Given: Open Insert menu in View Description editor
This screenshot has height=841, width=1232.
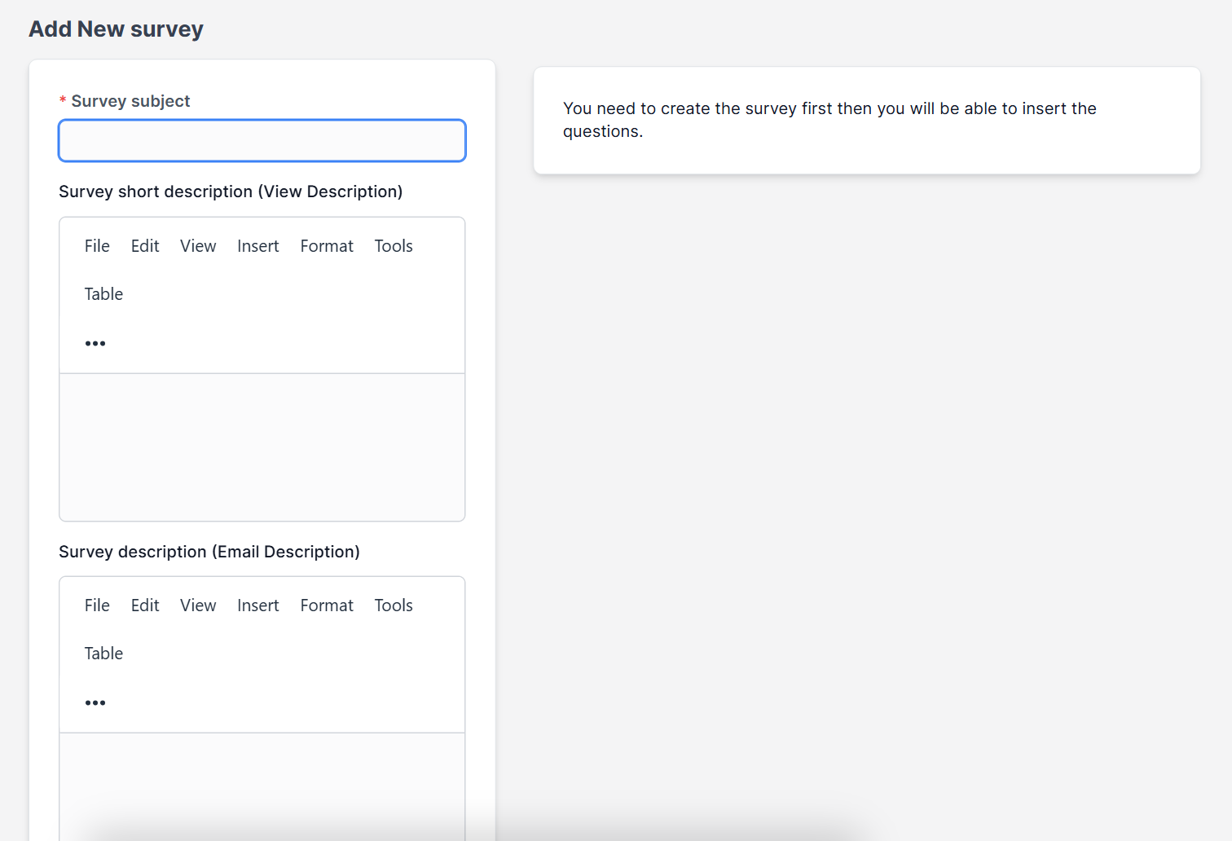Looking at the screenshot, I should click(258, 246).
